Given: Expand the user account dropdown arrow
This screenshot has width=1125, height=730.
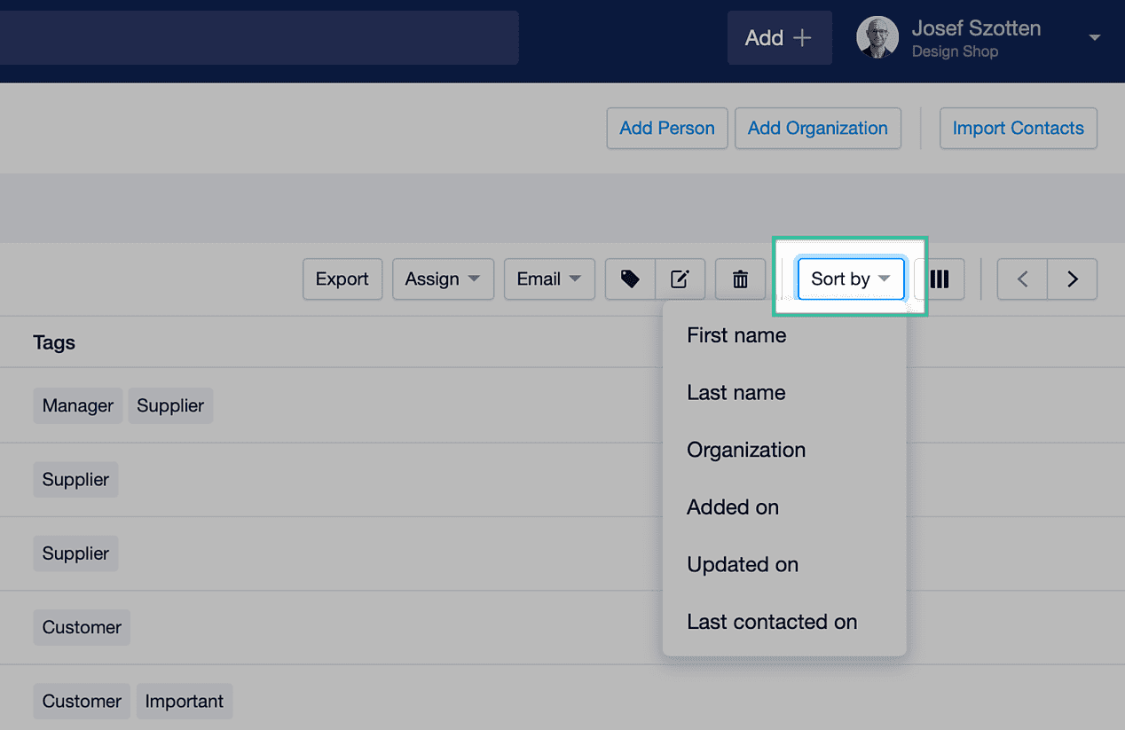Looking at the screenshot, I should 1095,37.
